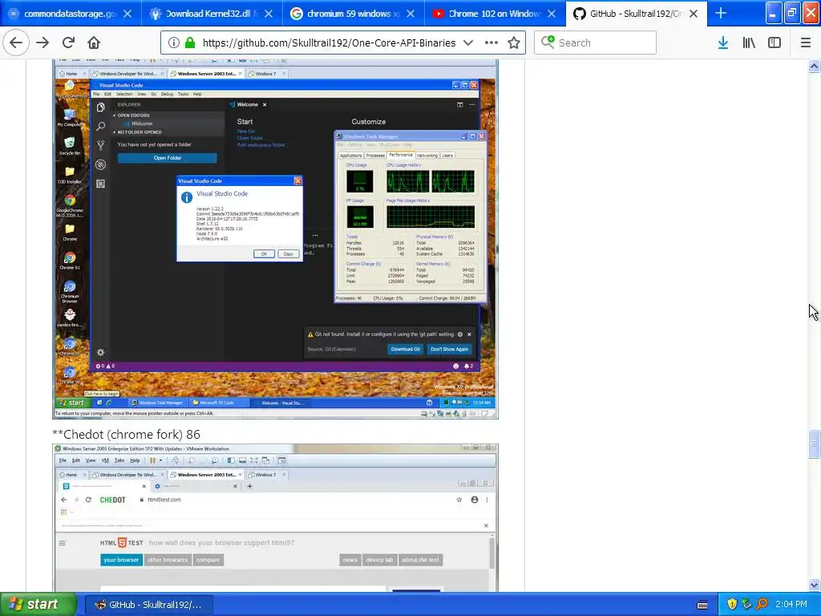Viewport: 821px width, 616px height.
Task: Close the commondatastorage.go tab
Action: 127,14
